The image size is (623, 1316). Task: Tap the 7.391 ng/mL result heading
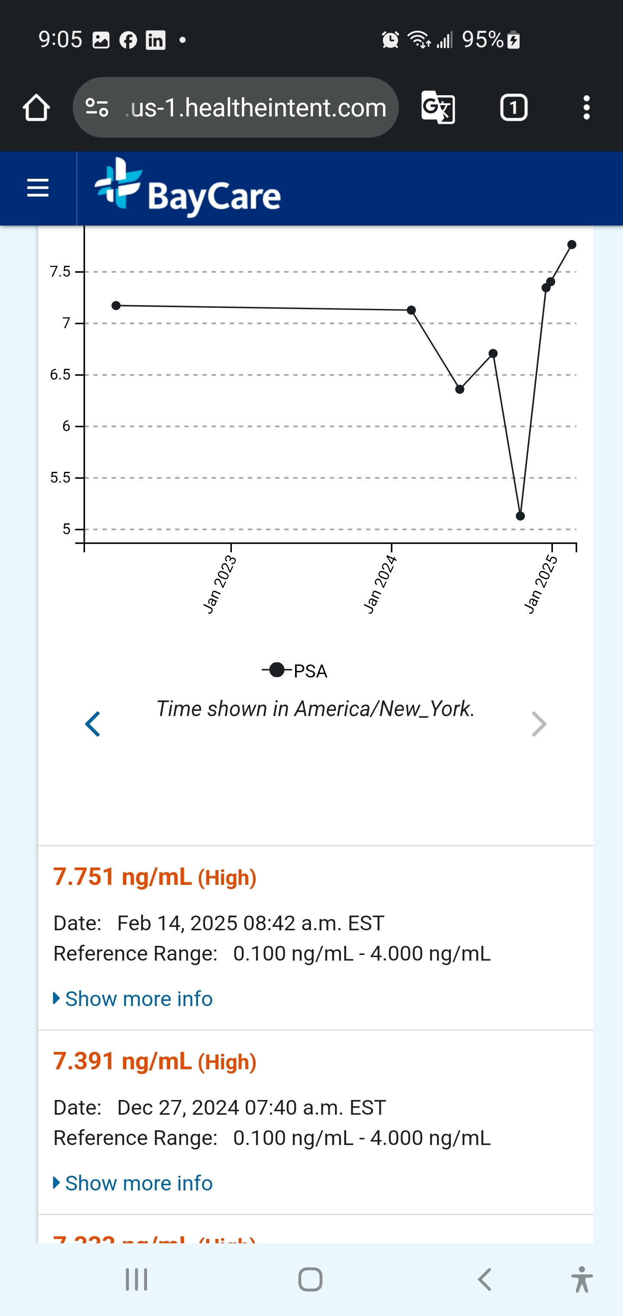(155, 1061)
